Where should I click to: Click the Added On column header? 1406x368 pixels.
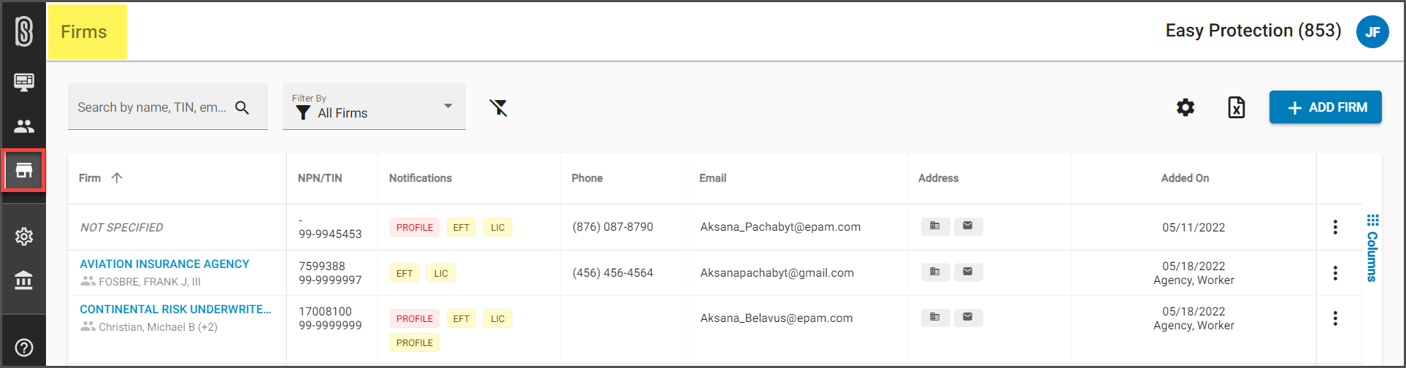point(1185,178)
